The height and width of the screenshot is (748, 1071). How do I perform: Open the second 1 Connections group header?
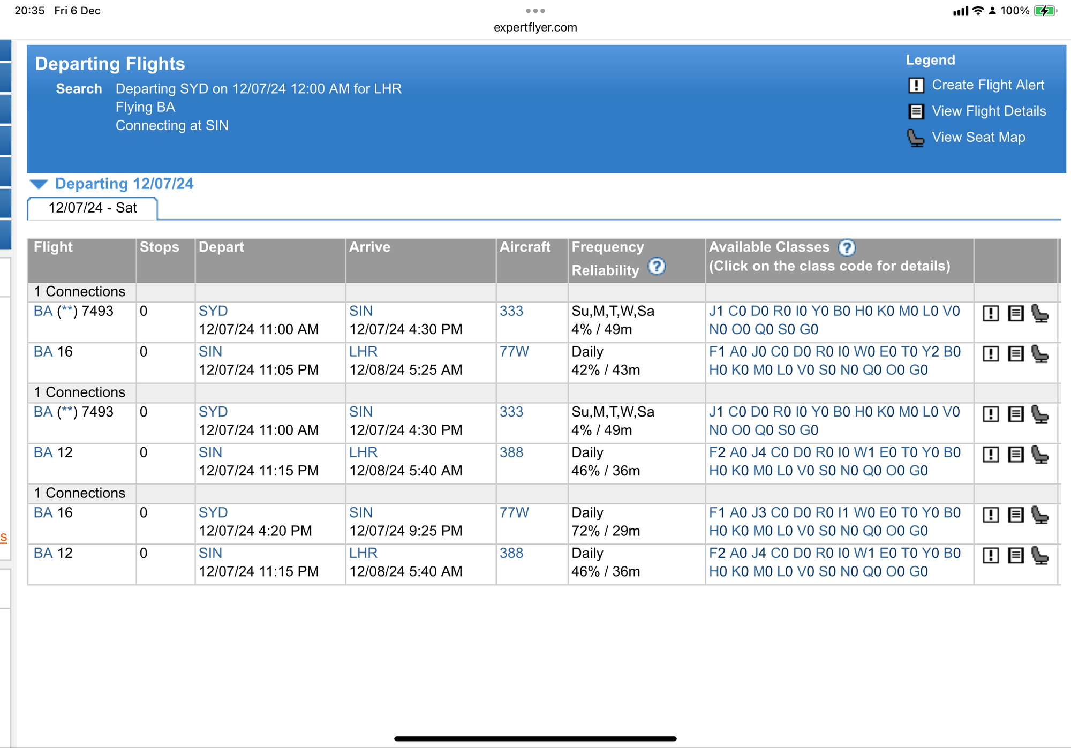[x=80, y=392]
